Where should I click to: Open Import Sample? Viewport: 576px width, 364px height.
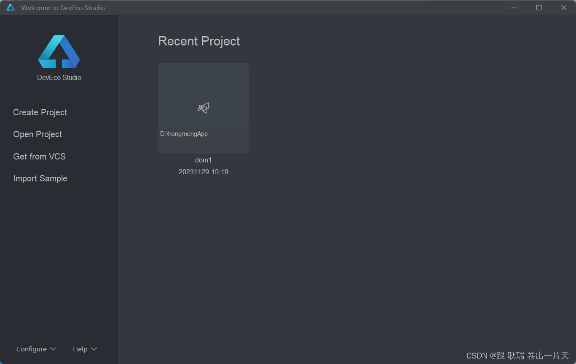pos(40,178)
